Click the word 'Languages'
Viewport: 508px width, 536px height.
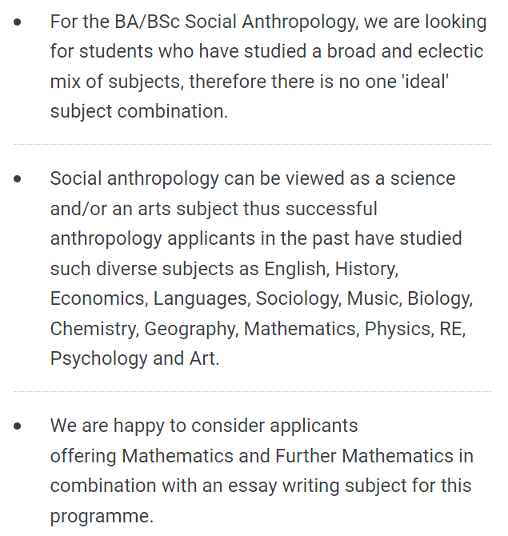pos(200,298)
